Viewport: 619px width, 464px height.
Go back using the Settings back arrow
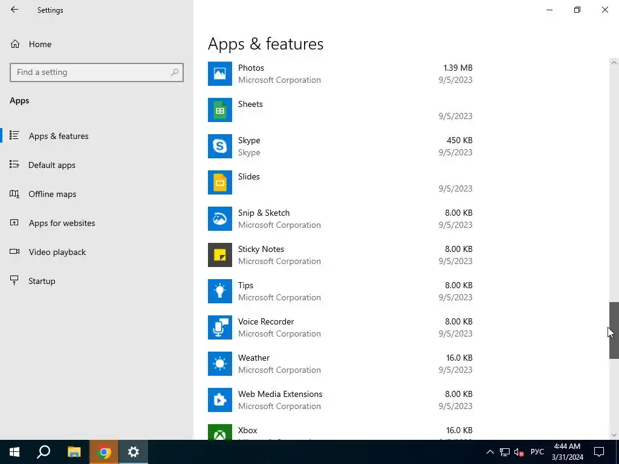click(x=15, y=10)
